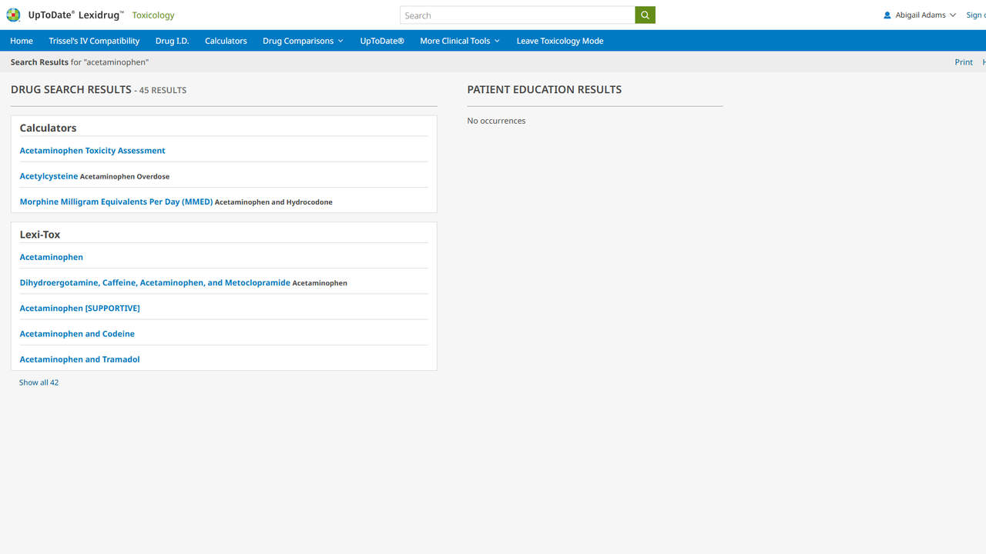Screen dimensions: 986x554
Task: Open the Calculators menu item
Action: 226,41
